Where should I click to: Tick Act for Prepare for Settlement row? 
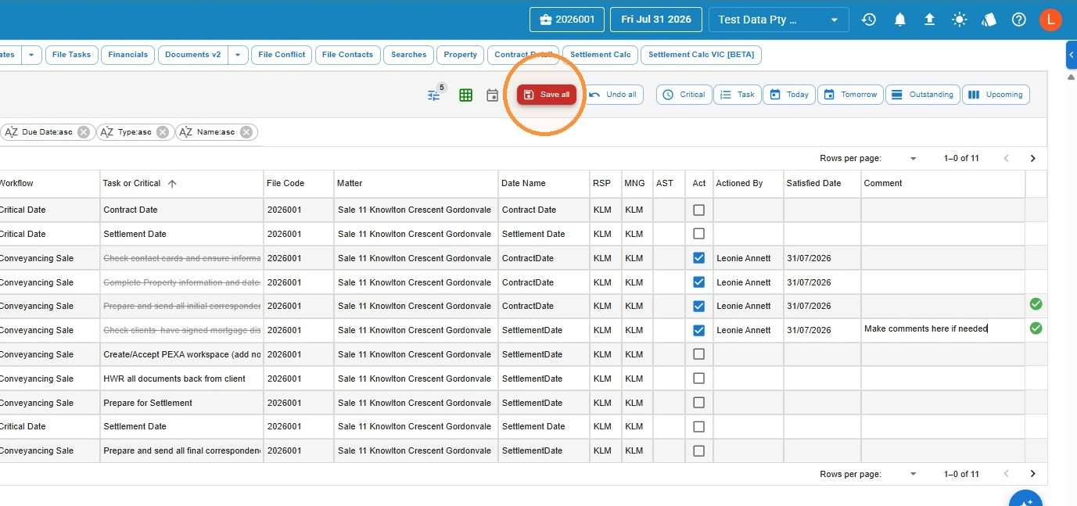coord(699,403)
